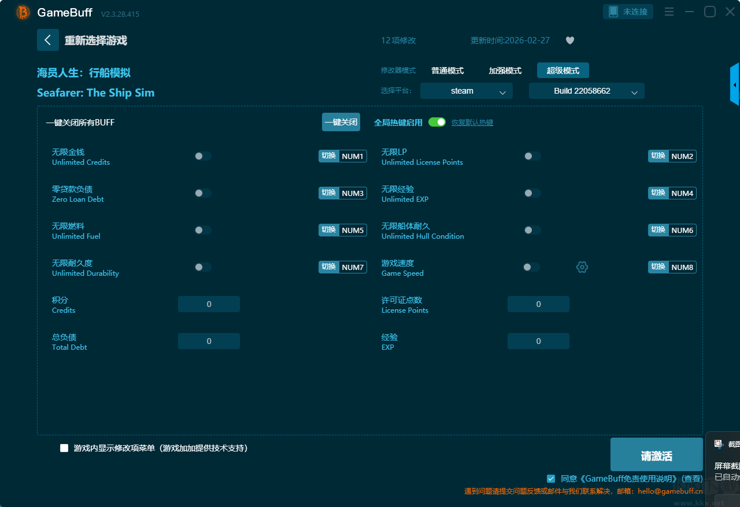Open the hamburger menu in title bar
Viewport: 740px width, 507px height.
(x=669, y=12)
